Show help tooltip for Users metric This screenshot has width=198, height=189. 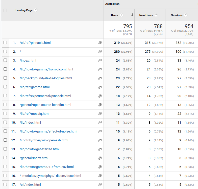[x=121, y=15]
